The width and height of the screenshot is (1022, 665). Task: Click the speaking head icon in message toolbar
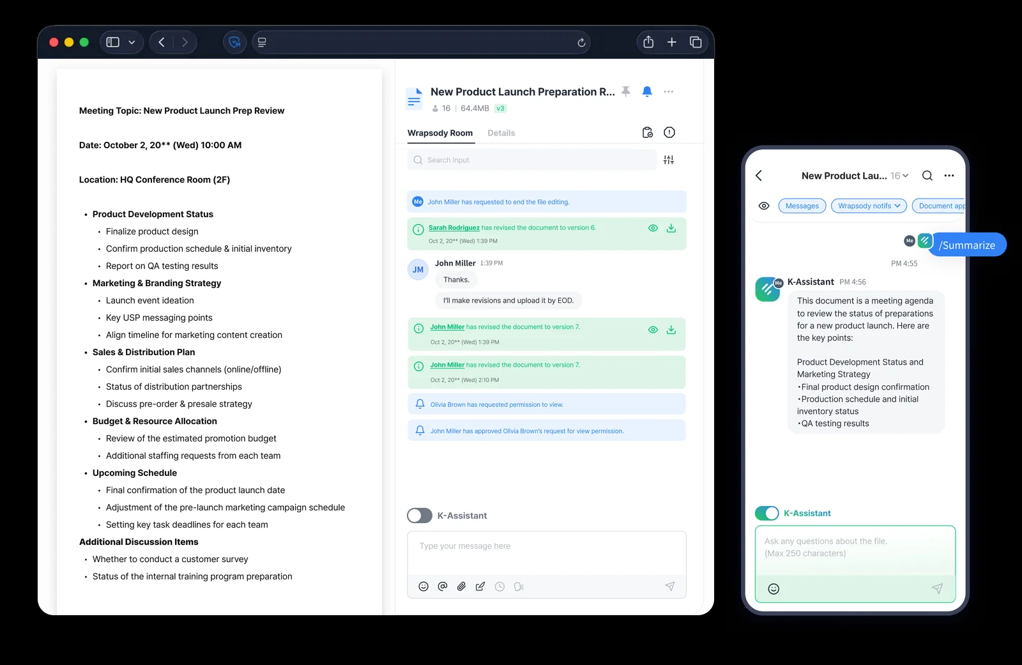(519, 586)
